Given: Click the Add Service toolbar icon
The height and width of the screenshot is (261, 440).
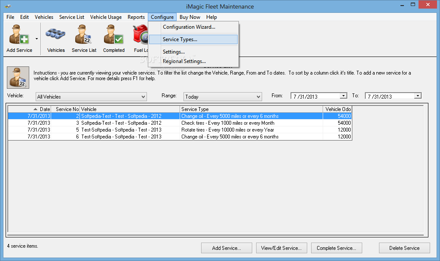Looking at the screenshot, I should [x=19, y=38].
